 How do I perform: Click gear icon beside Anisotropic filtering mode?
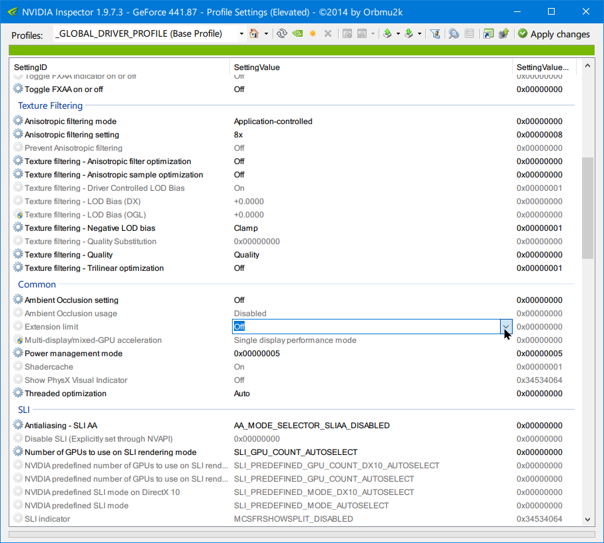(x=18, y=121)
